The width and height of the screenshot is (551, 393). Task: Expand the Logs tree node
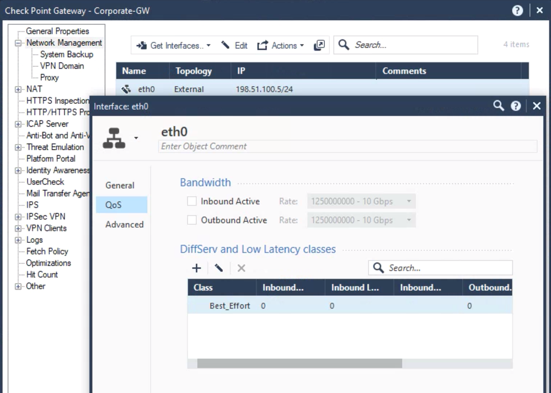coord(18,240)
